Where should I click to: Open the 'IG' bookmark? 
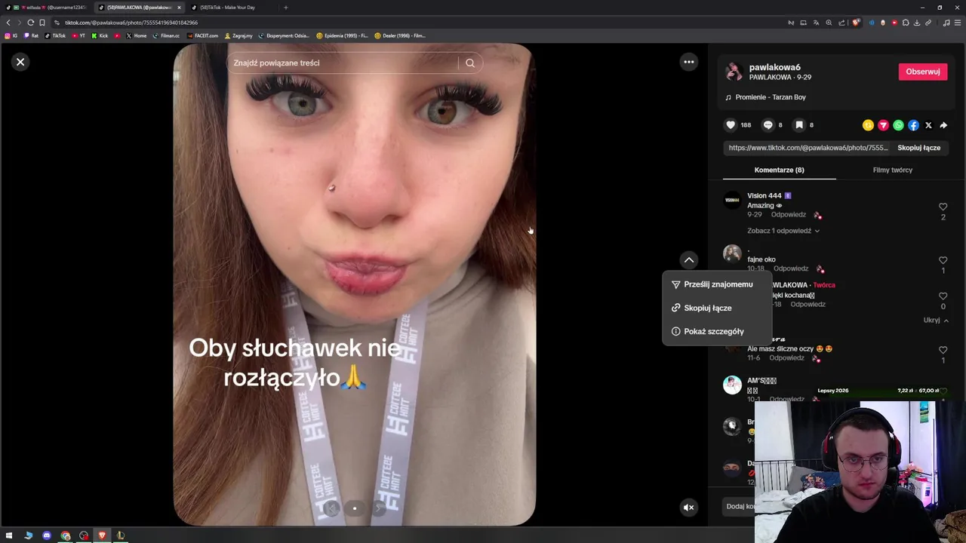(x=11, y=35)
